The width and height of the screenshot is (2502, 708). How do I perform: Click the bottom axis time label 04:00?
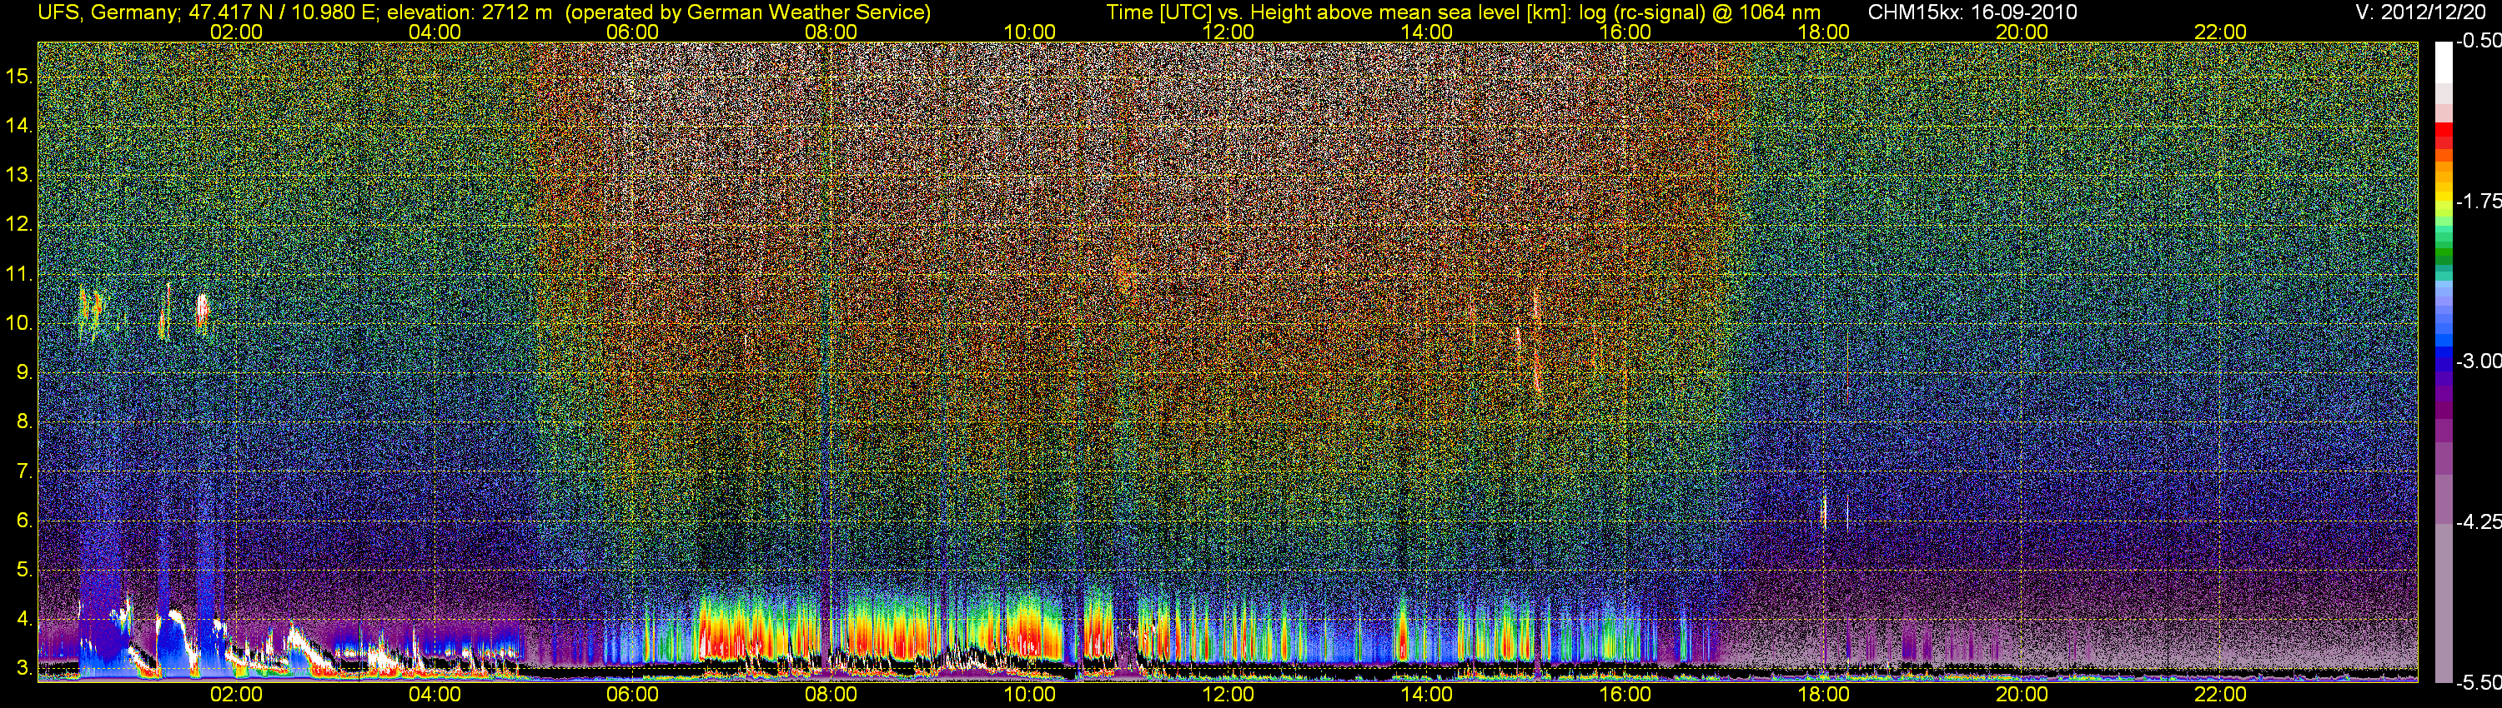pos(435,695)
